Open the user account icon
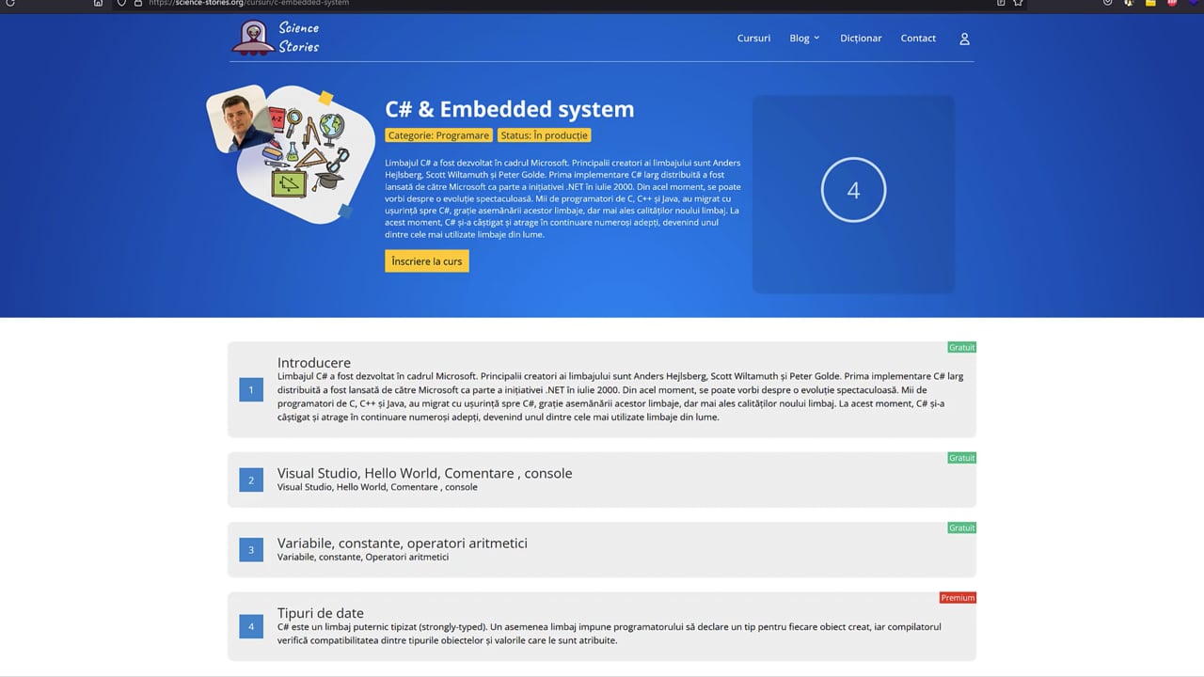 pyautogui.click(x=964, y=39)
